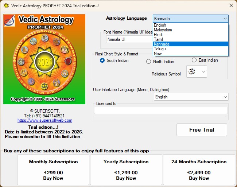Choose Hindi from the language list
The image size is (237, 187).
191,35
